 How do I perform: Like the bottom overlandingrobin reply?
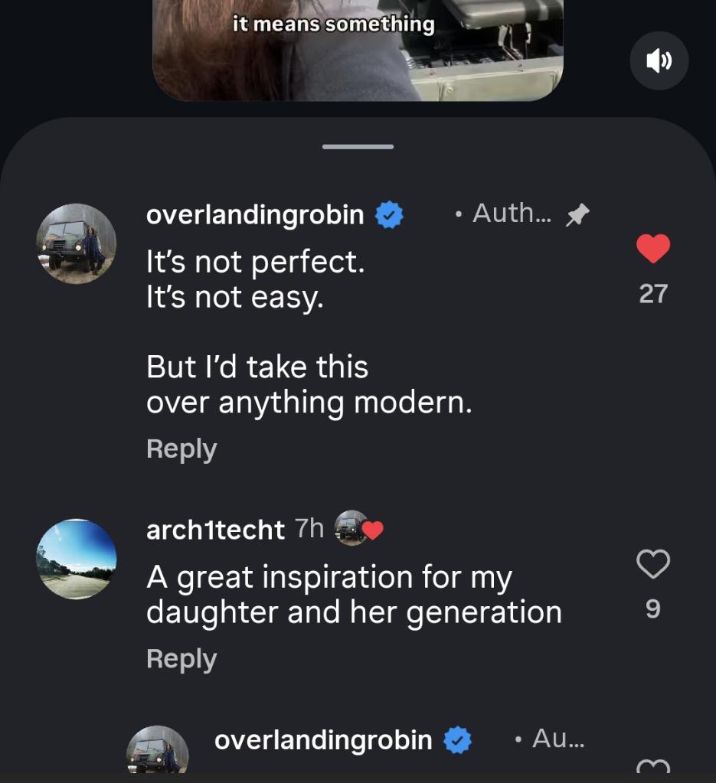pos(653,768)
